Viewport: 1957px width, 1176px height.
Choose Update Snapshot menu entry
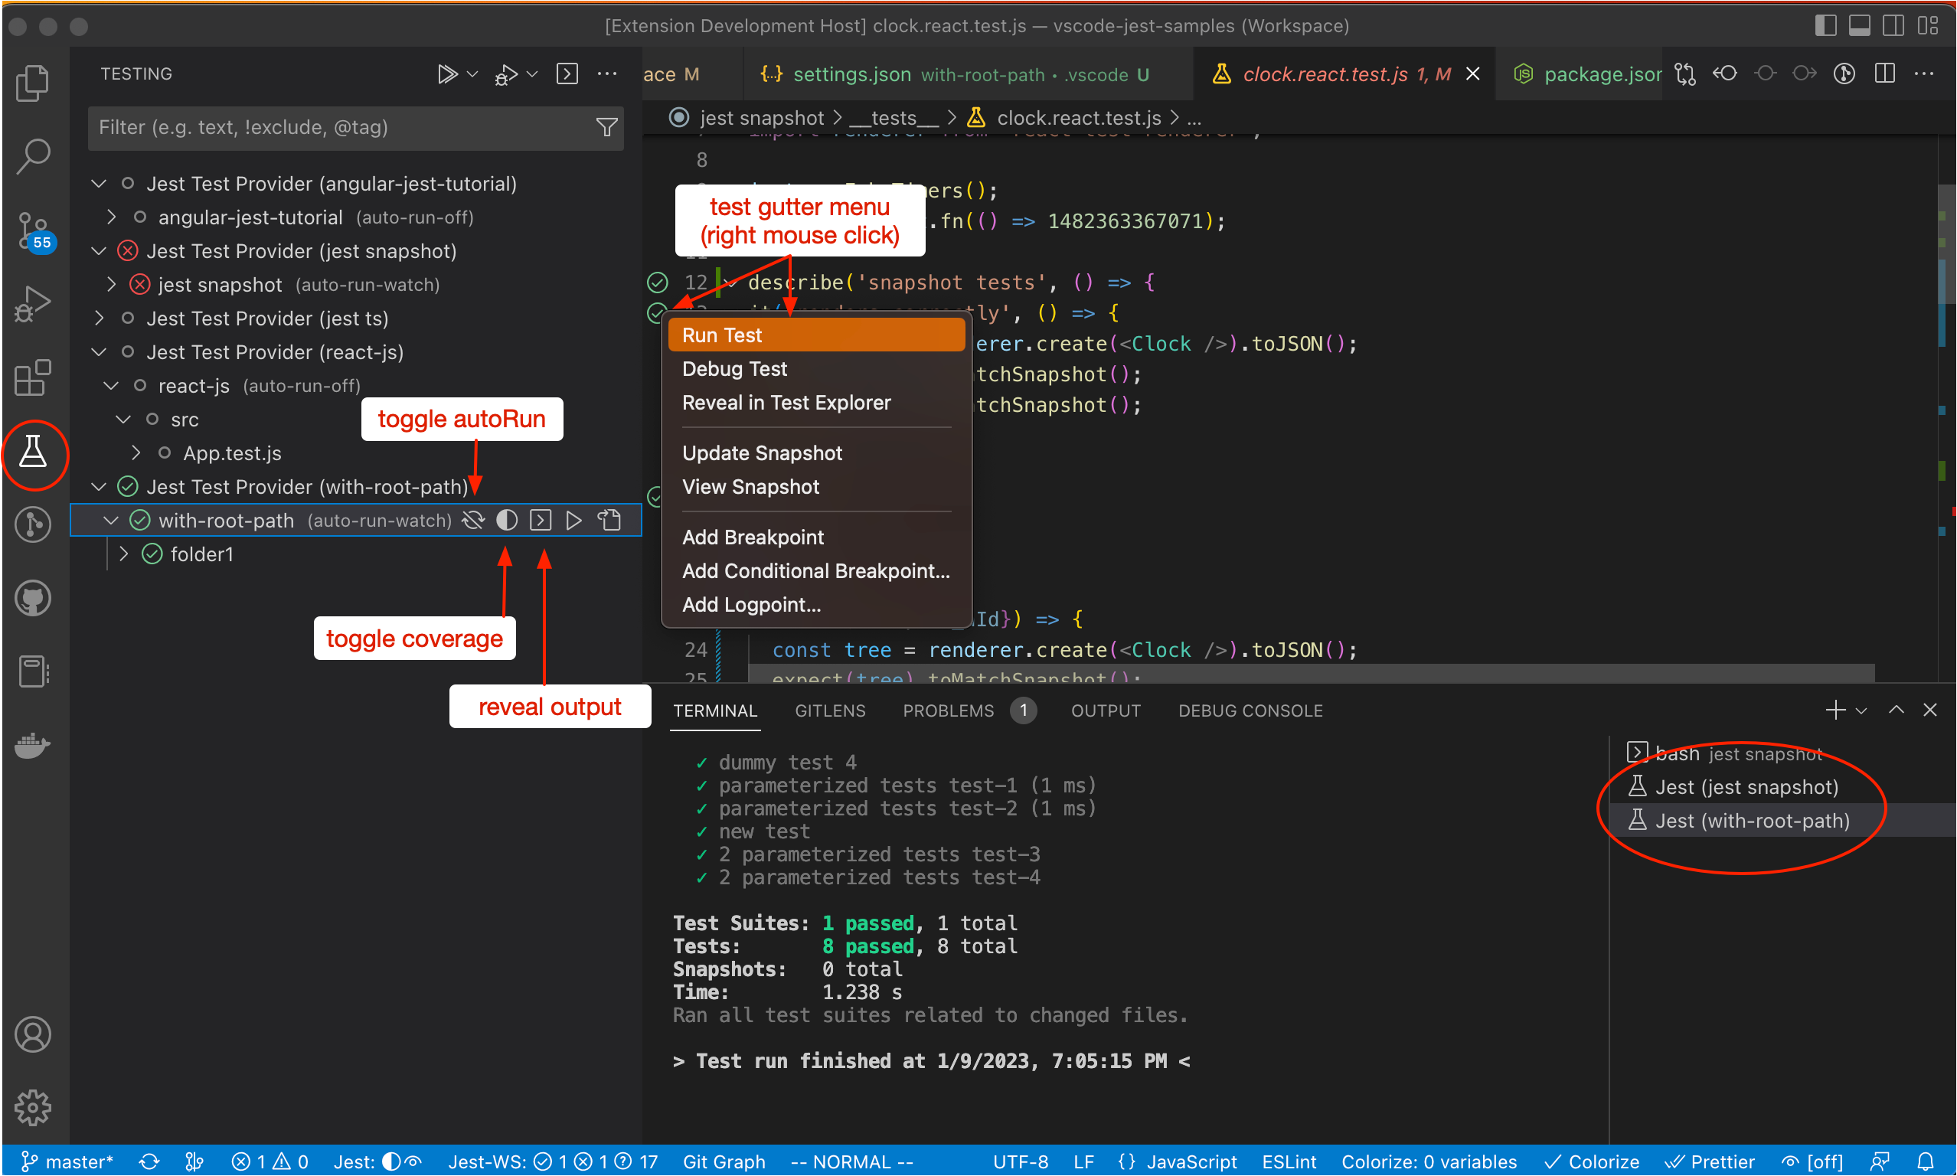(x=816, y=453)
